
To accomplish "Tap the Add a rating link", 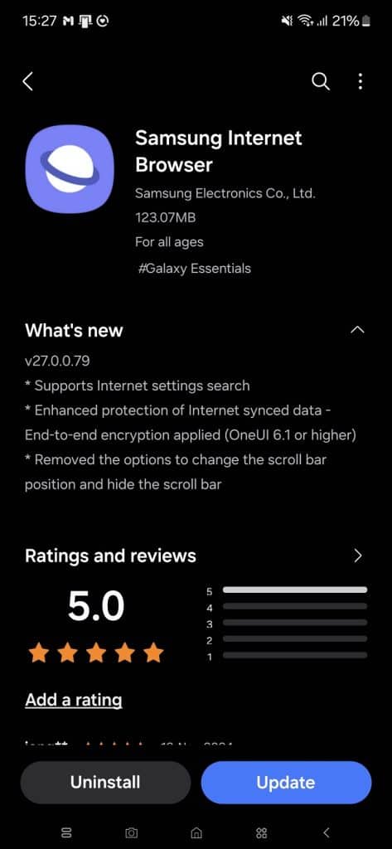I will tap(74, 700).
